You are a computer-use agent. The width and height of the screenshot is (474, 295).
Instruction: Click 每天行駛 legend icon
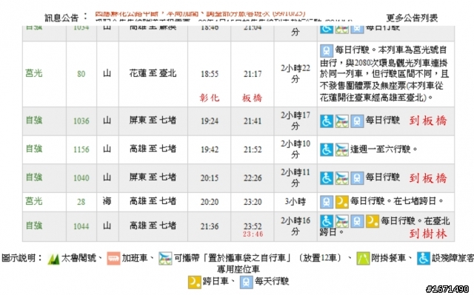click(x=247, y=282)
